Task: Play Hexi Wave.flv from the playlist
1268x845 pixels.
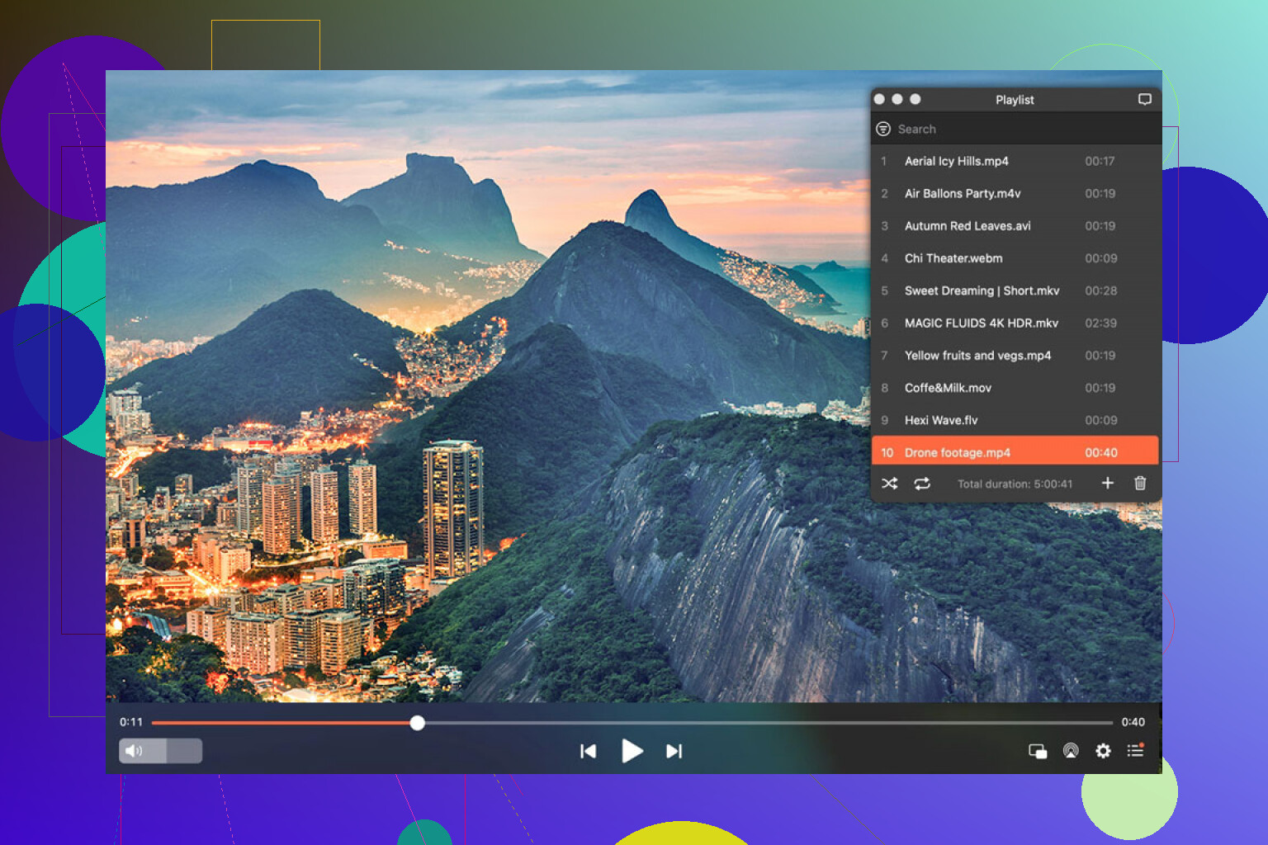Action: click(940, 421)
